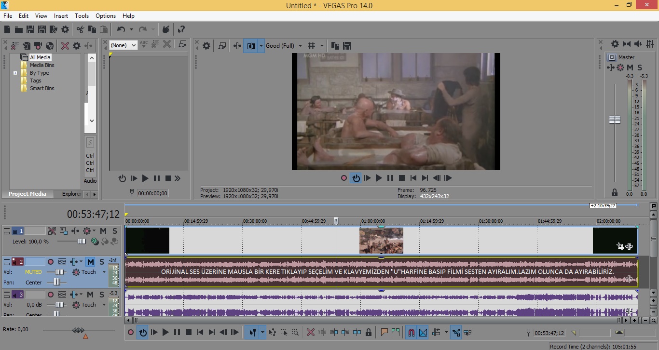Select Media Bins folder

(x=42, y=65)
